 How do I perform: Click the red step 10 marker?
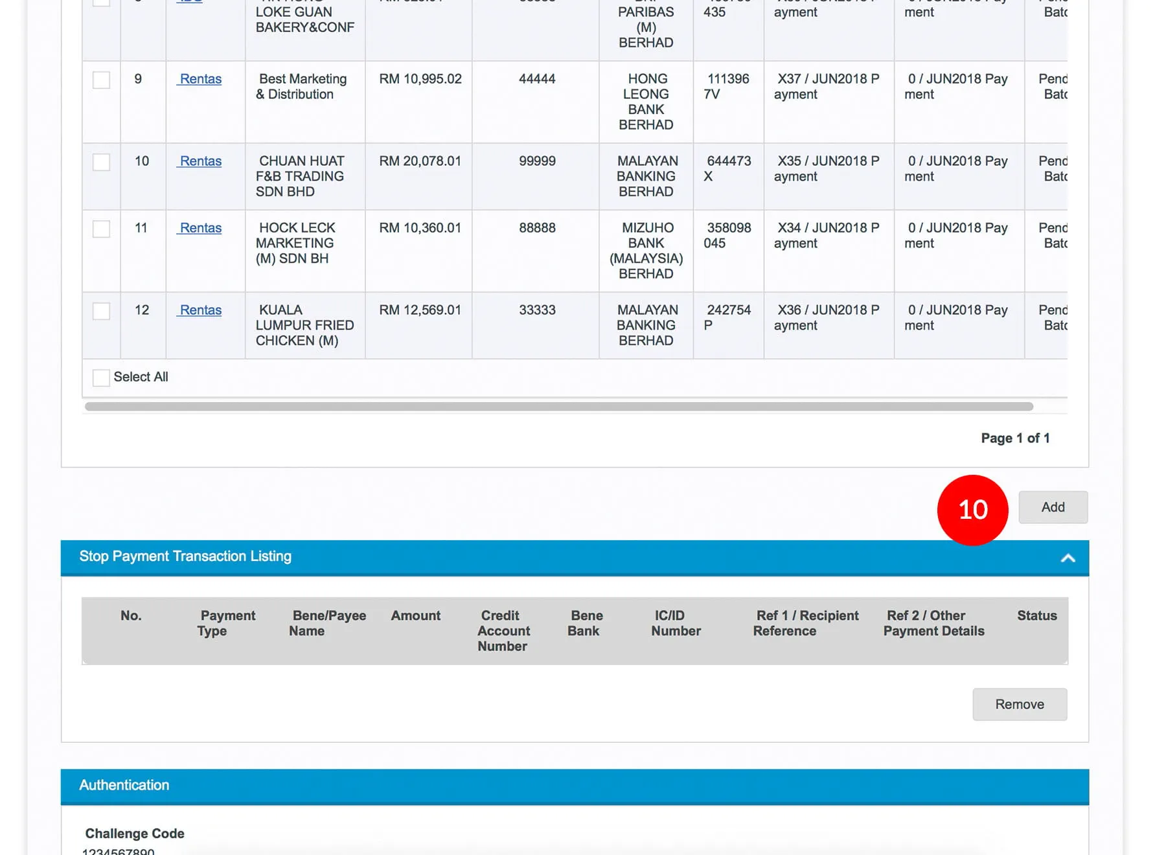click(x=972, y=510)
